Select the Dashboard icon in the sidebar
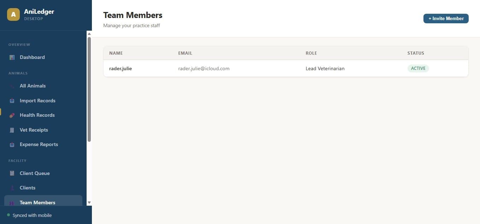 point(12,57)
